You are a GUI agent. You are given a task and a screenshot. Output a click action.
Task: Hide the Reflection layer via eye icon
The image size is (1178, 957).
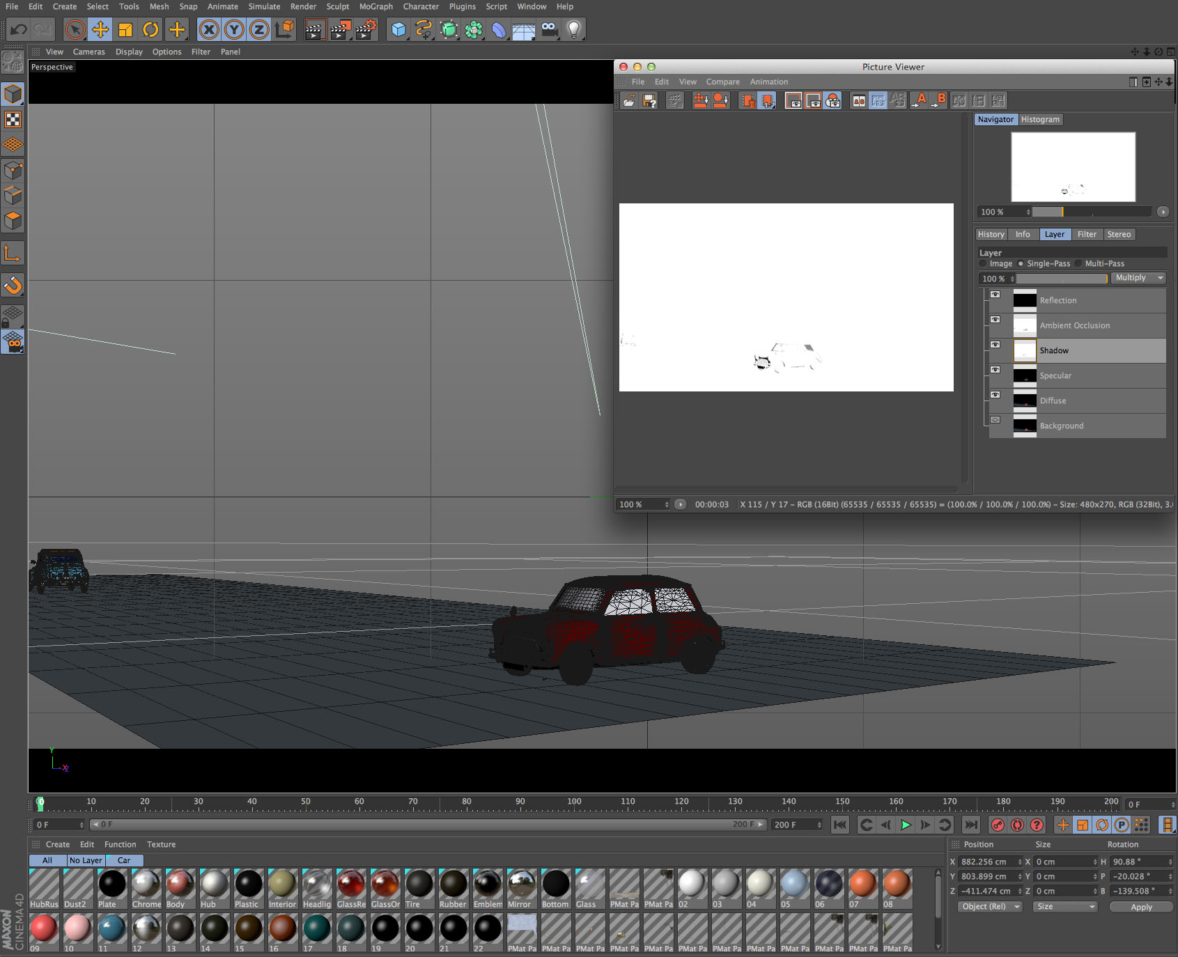click(x=995, y=295)
